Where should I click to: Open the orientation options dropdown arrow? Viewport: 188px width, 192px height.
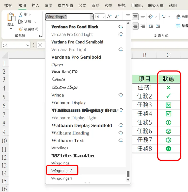(x=156, y=17)
